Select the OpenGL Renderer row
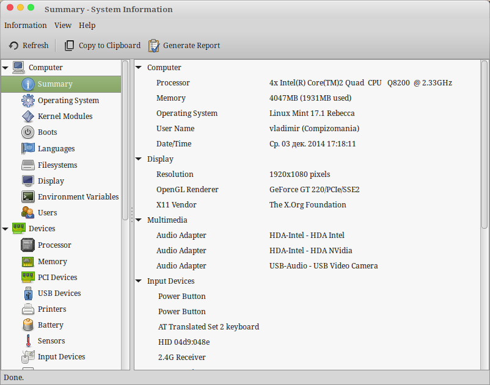 point(307,190)
